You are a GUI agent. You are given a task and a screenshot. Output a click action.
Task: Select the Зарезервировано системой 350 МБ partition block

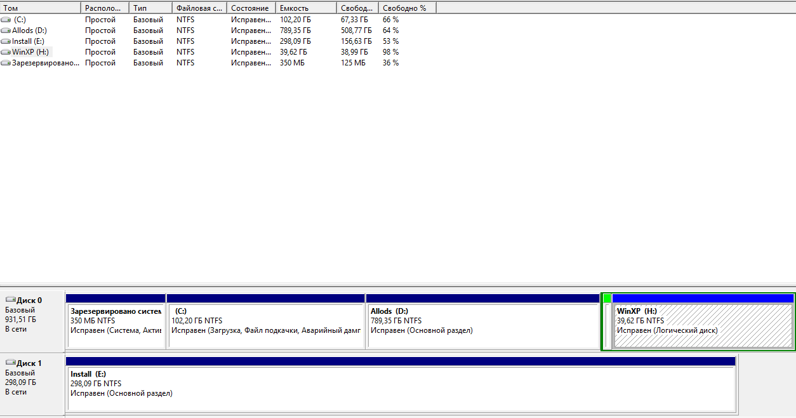click(x=116, y=325)
